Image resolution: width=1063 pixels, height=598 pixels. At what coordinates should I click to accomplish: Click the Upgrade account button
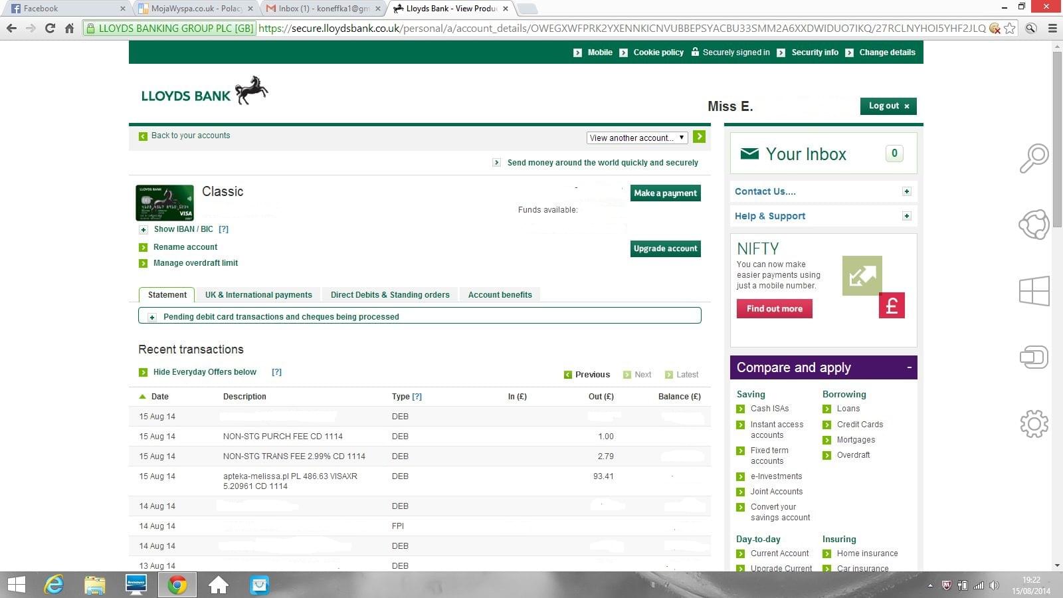[665, 249]
